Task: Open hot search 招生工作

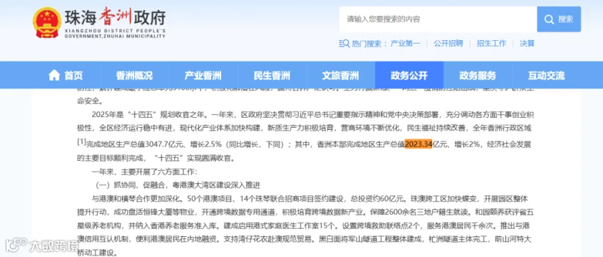Action: pos(492,44)
